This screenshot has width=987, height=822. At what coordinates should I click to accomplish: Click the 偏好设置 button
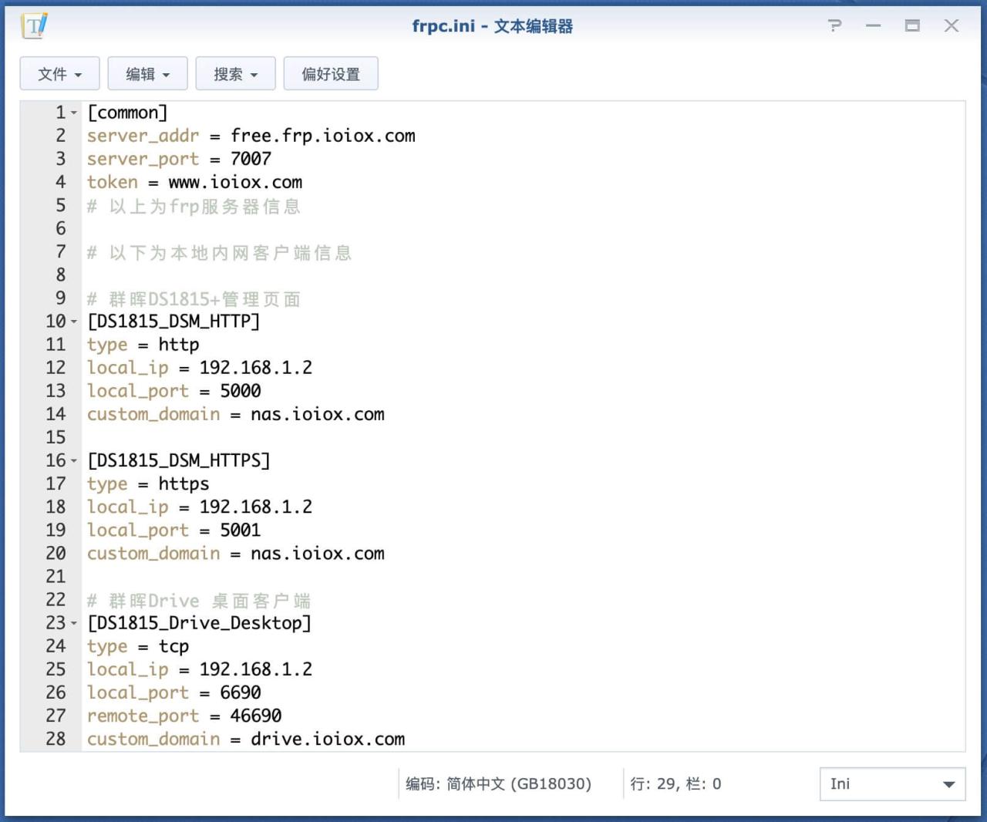[x=331, y=73]
